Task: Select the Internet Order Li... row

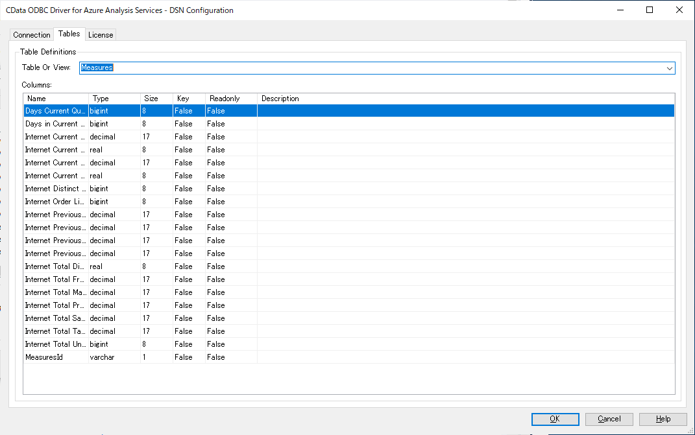Action: click(349, 202)
